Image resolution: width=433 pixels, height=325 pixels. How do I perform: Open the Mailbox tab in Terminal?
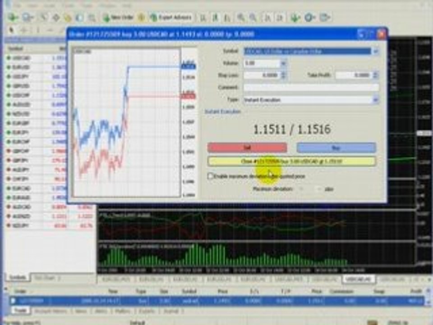[x=123, y=311]
